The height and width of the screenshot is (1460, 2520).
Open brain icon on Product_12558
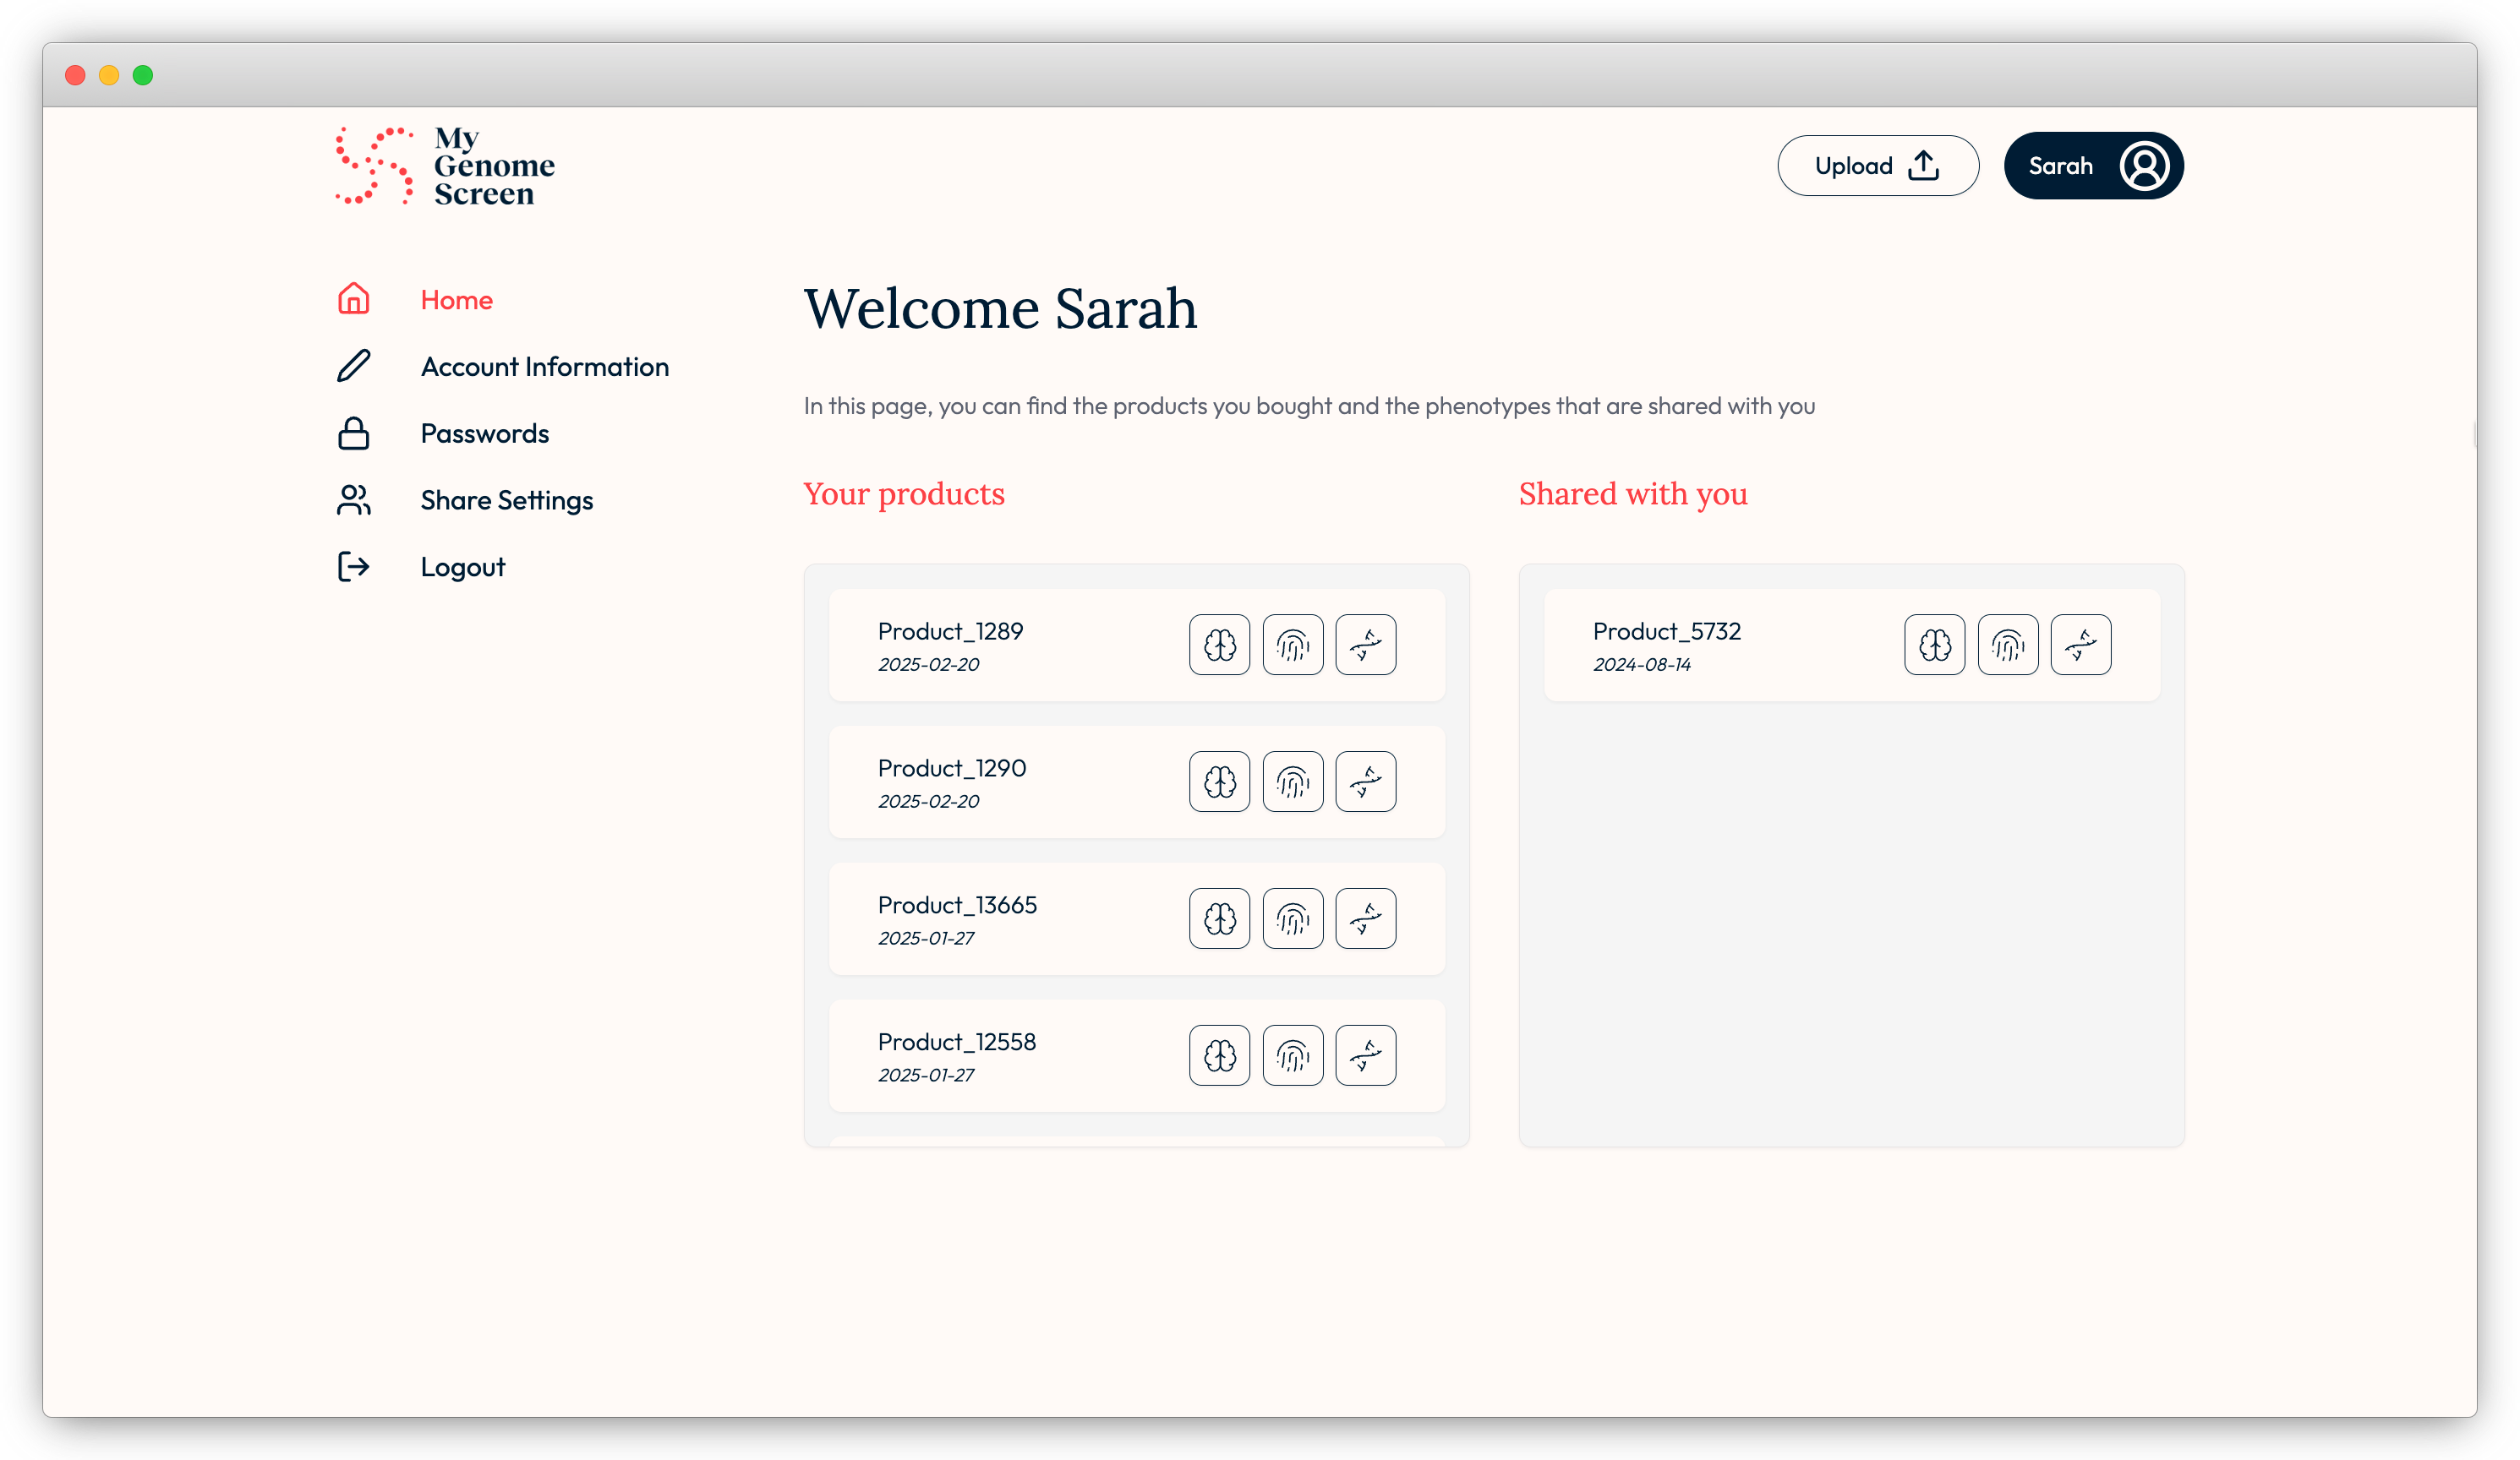coord(1219,1055)
